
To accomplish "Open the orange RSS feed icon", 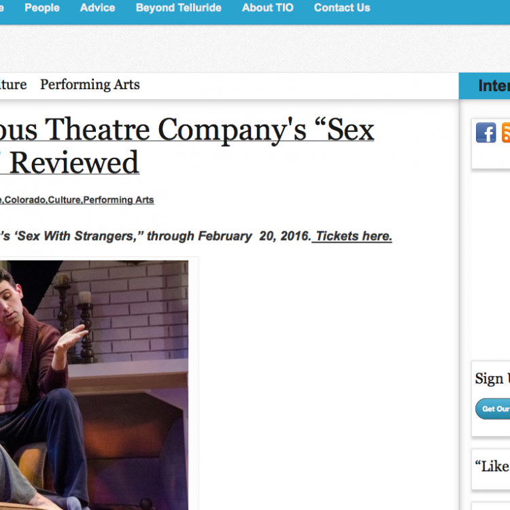I will (x=506, y=133).
